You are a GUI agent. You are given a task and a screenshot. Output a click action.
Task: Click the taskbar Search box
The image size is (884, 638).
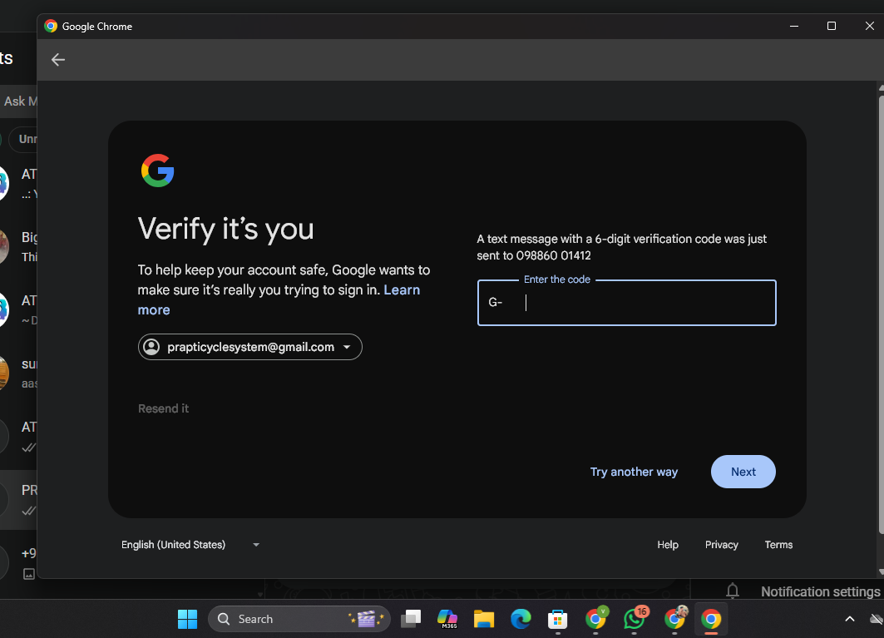tap(299, 619)
